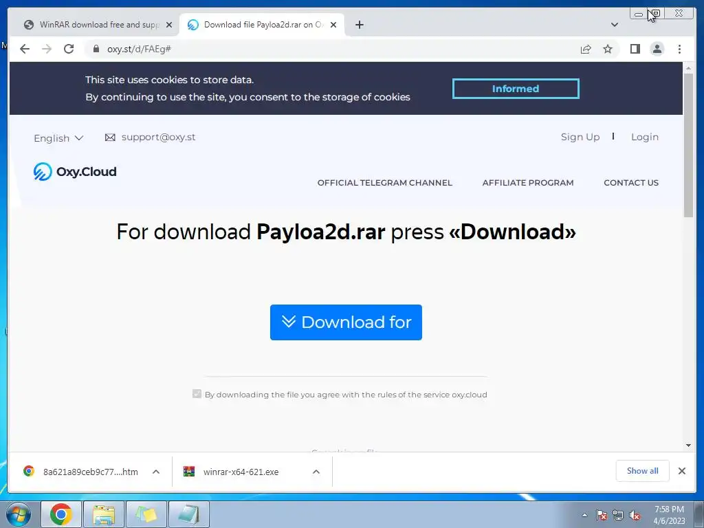
Task: Go back using the browser back arrow
Action: (25, 49)
